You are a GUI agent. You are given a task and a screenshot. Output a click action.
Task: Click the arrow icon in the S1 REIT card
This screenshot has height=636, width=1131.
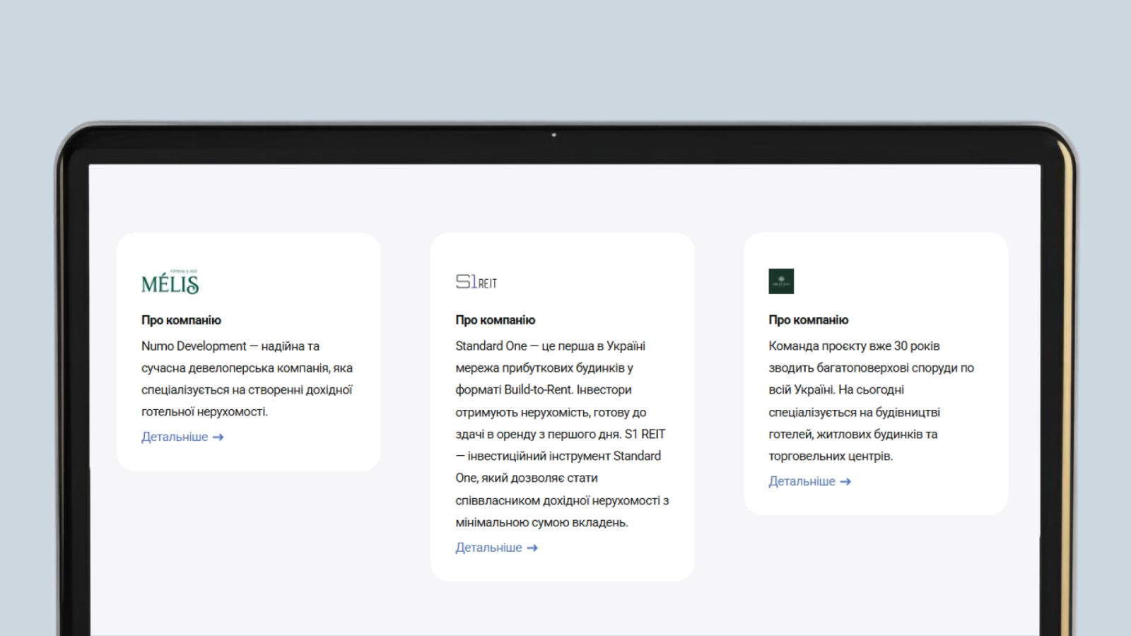(532, 548)
